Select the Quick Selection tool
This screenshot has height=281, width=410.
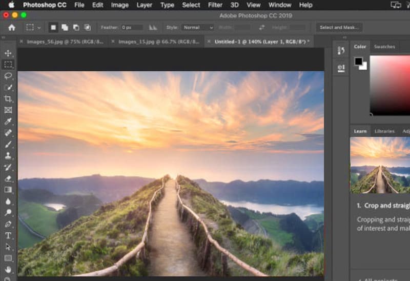(8, 87)
